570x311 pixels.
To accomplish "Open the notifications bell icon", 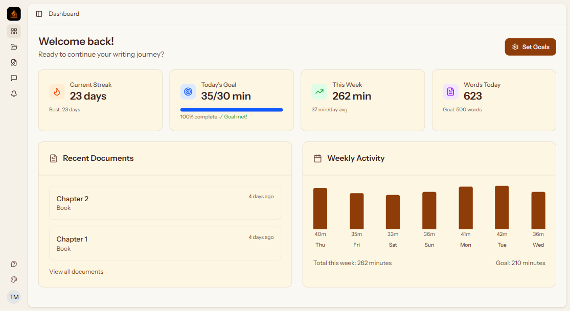I will (14, 93).
